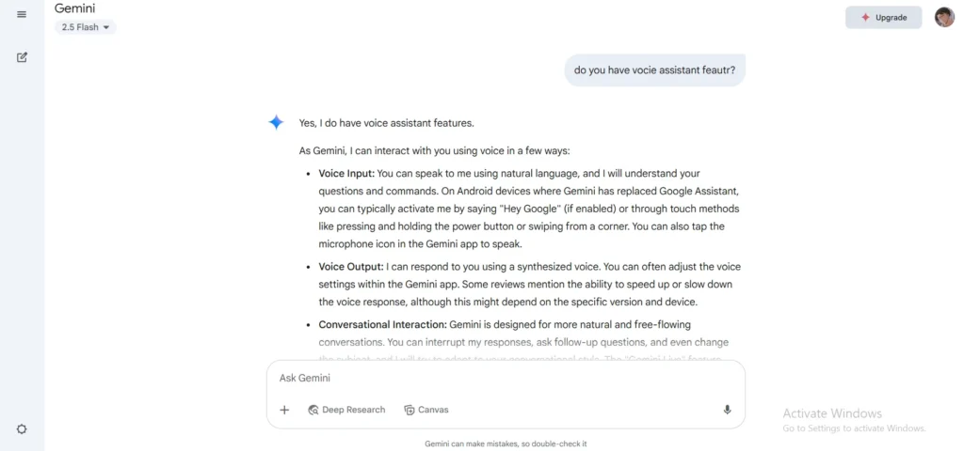Start a new chat with the pencil icon
The image size is (964, 451).
(x=22, y=57)
